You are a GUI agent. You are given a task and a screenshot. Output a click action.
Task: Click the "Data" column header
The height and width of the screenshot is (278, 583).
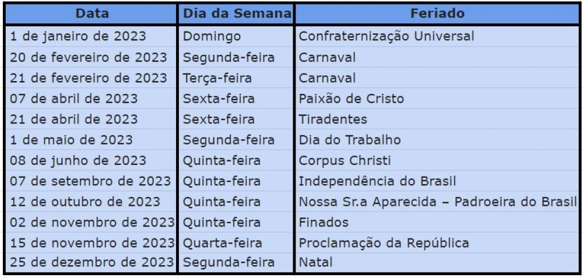(90, 13)
